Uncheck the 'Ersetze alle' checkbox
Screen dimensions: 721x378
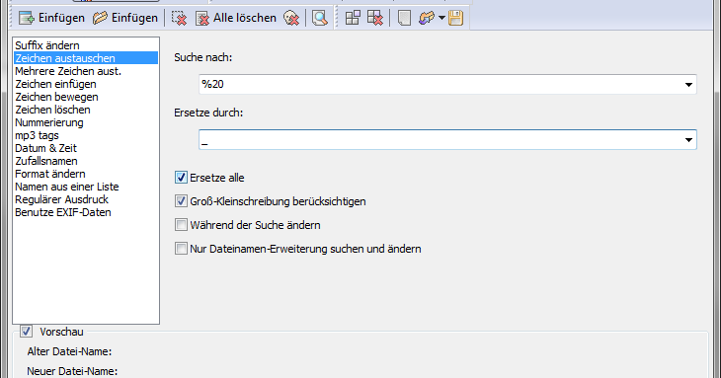coord(181,178)
